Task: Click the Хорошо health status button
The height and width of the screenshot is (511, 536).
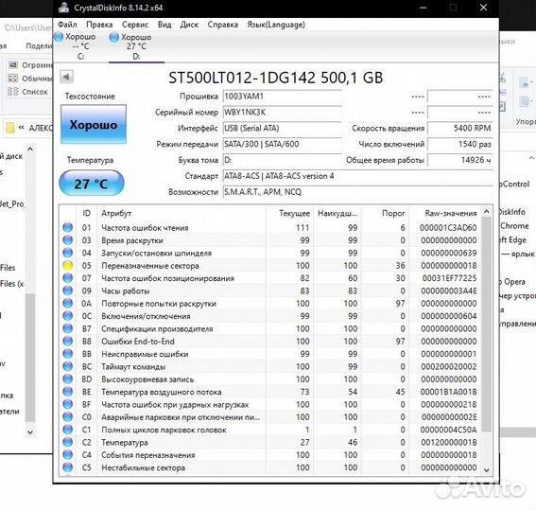Action: pyautogui.click(x=94, y=124)
